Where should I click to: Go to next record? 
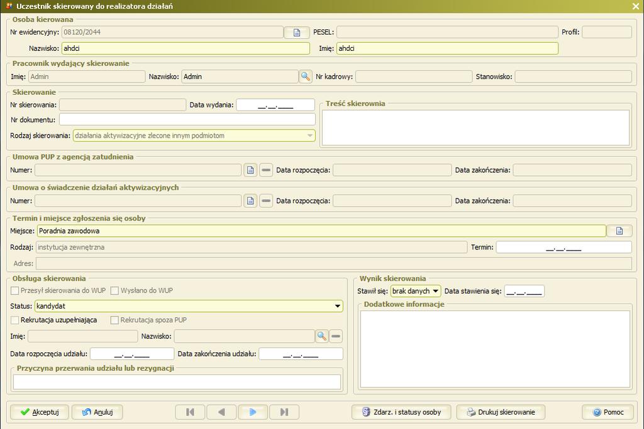253,412
